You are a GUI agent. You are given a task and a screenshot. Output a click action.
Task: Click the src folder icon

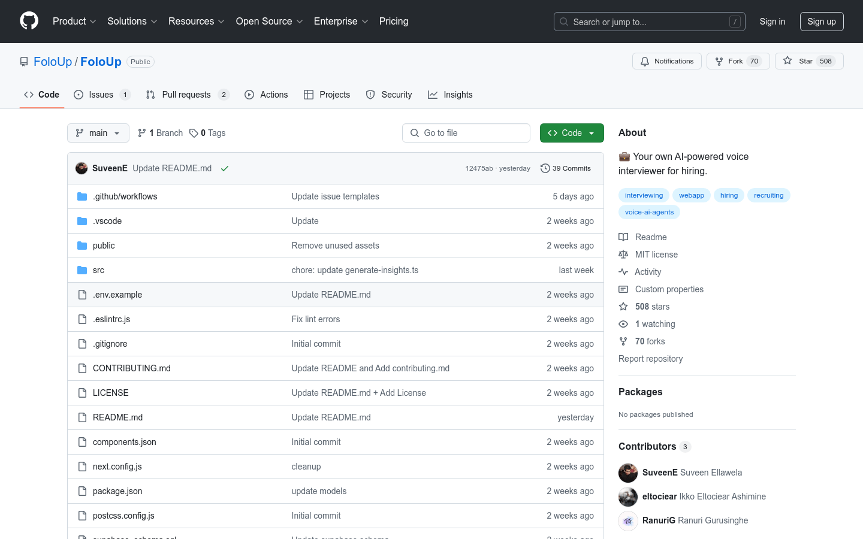tap(82, 270)
